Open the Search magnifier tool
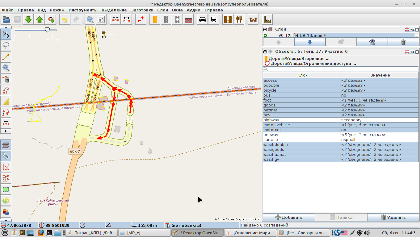Screen dimensions: 420x237 point(90,19)
